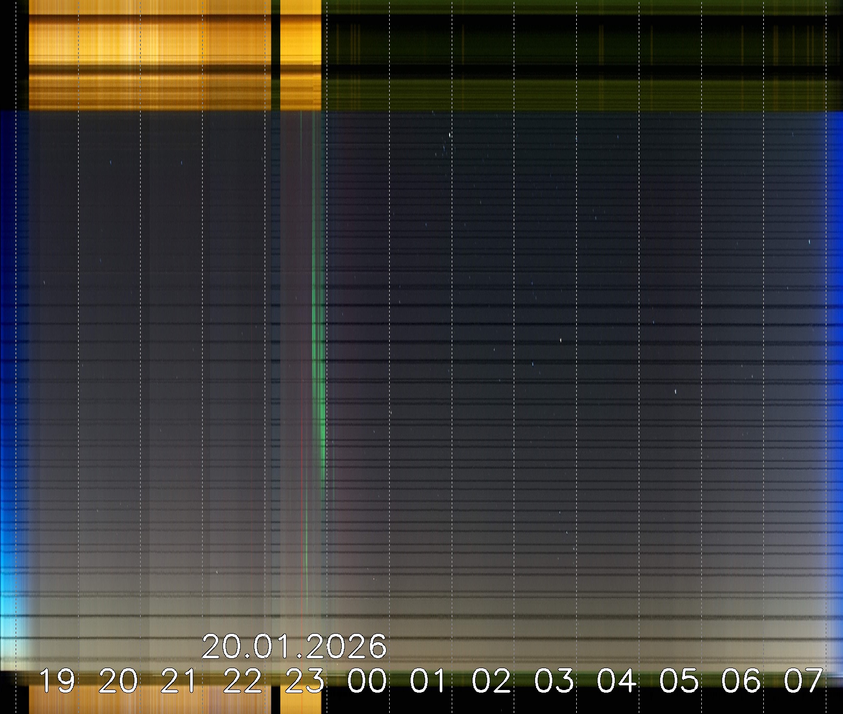
Task: Click the blue twilight strip on right edge
Action: click(x=834, y=313)
